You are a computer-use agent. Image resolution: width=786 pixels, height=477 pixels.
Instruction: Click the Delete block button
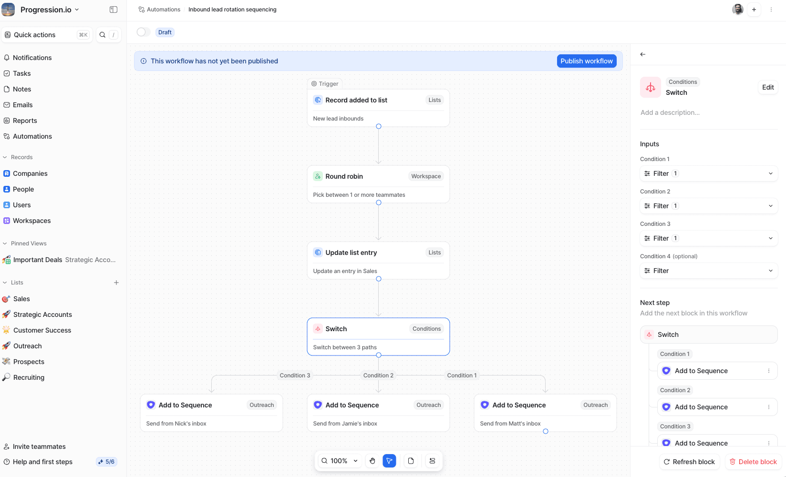click(753, 462)
